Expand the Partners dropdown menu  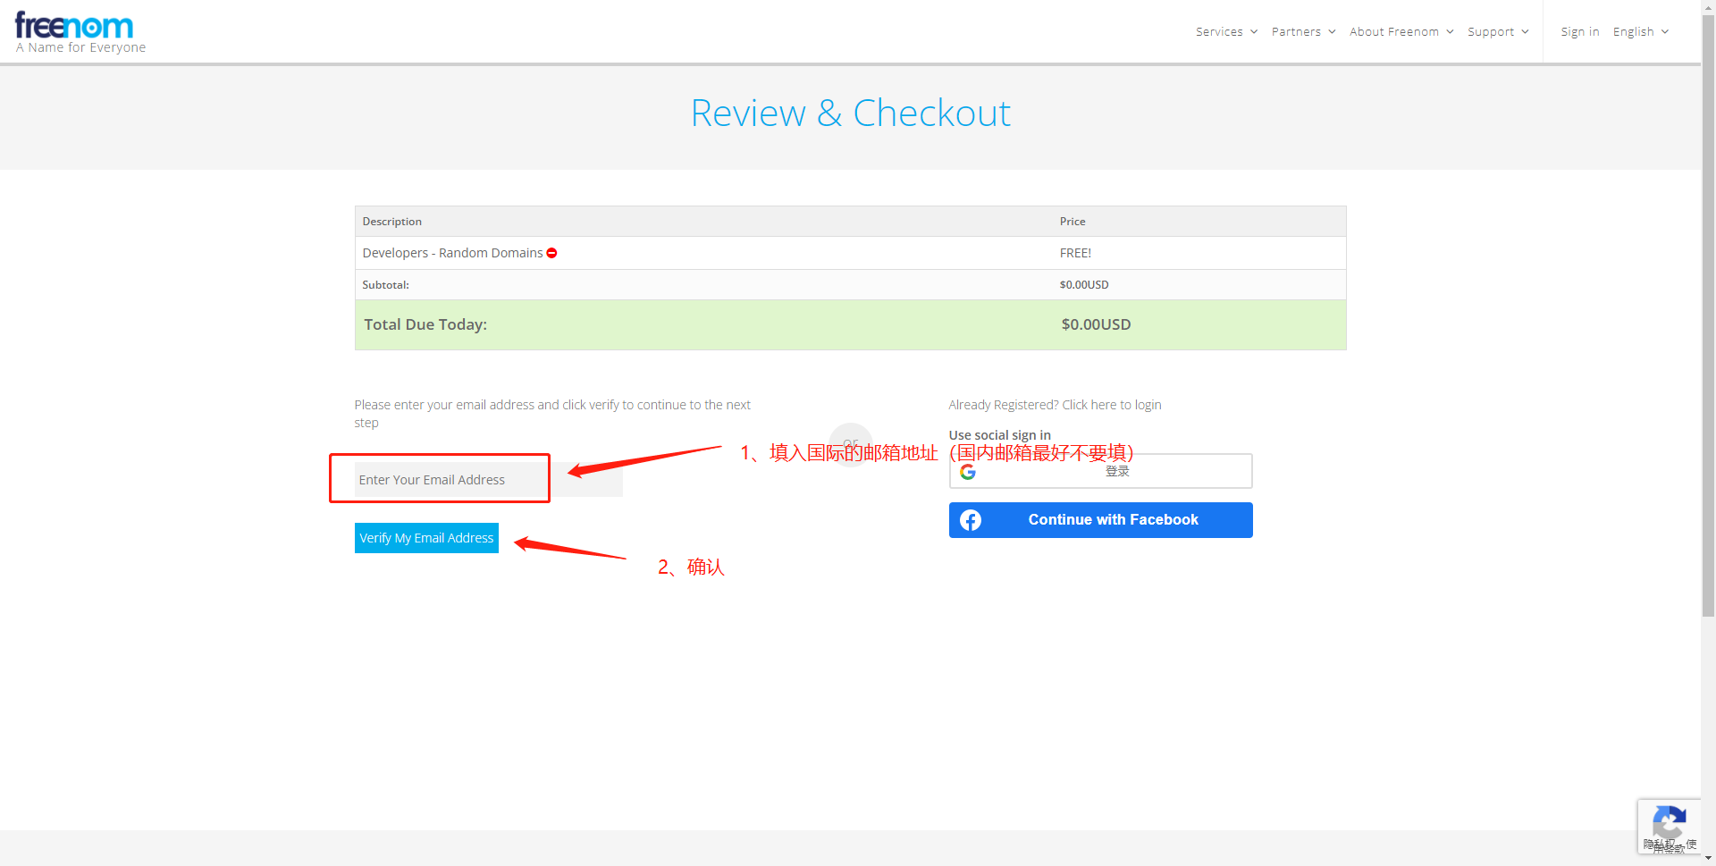[x=1303, y=32]
